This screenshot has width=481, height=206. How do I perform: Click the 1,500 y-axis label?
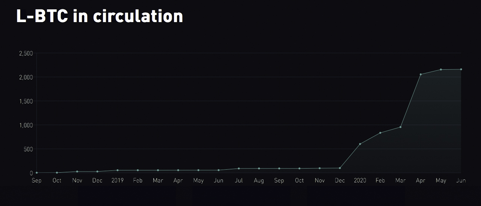[26, 101]
